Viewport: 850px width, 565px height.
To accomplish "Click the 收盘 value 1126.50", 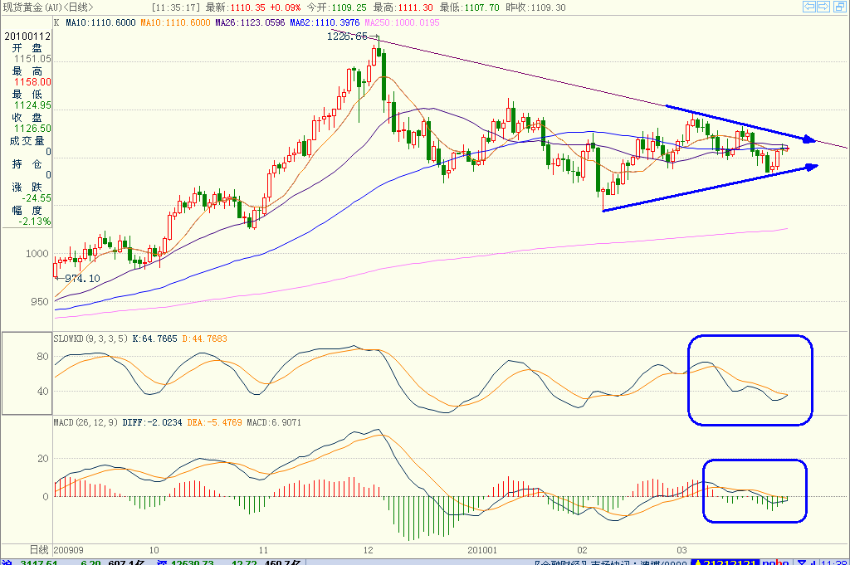I will coord(32,129).
